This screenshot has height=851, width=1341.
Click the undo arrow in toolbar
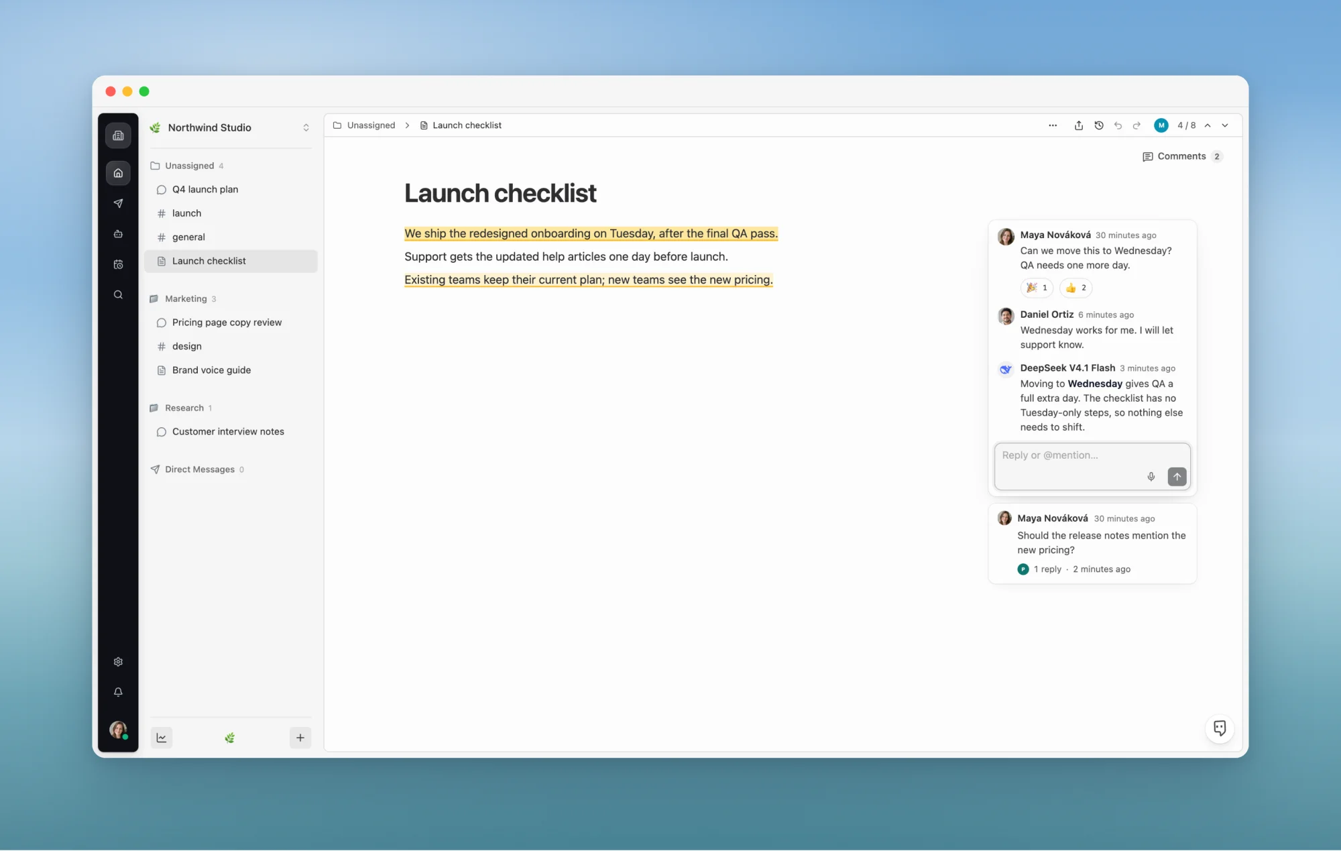pyautogui.click(x=1118, y=125)
